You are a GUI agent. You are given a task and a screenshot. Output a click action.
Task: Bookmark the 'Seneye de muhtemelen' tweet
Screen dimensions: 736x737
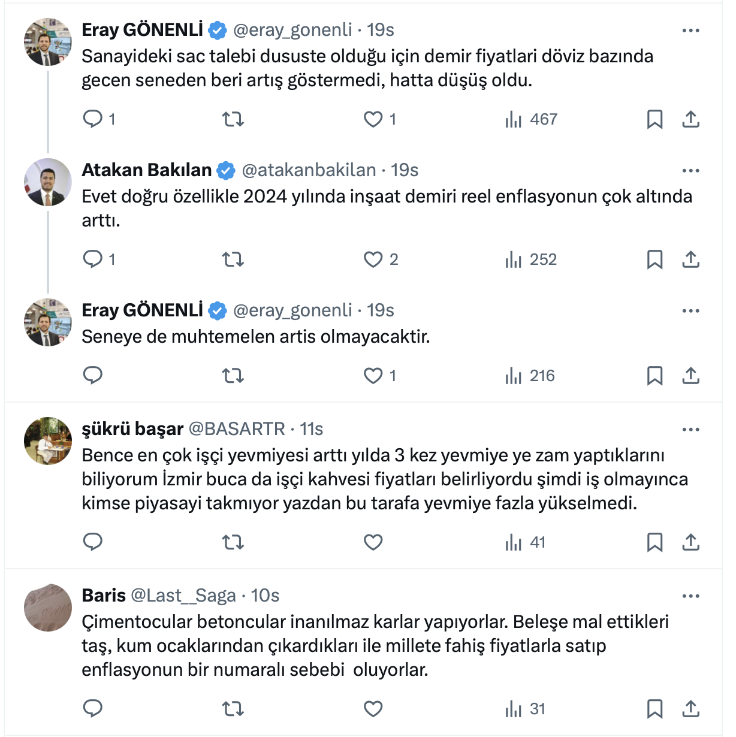click(x=654, y=376)
